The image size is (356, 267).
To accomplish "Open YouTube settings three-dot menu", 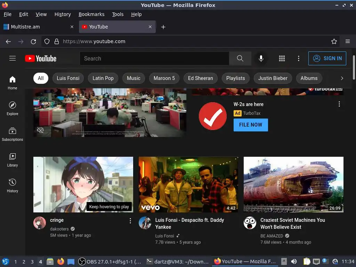I will (299, 58).
